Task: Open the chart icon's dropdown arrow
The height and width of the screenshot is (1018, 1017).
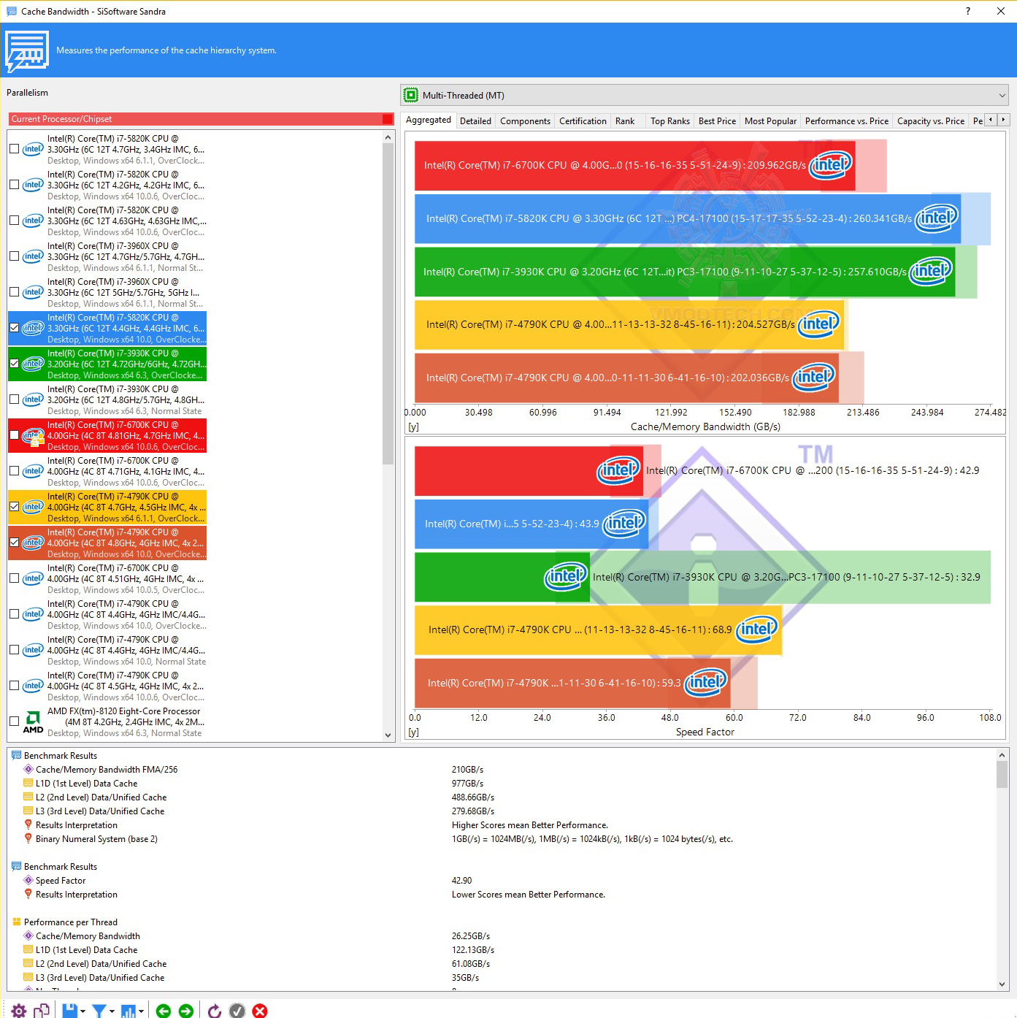Action: pyautogui.click(x=141, y=1011)
